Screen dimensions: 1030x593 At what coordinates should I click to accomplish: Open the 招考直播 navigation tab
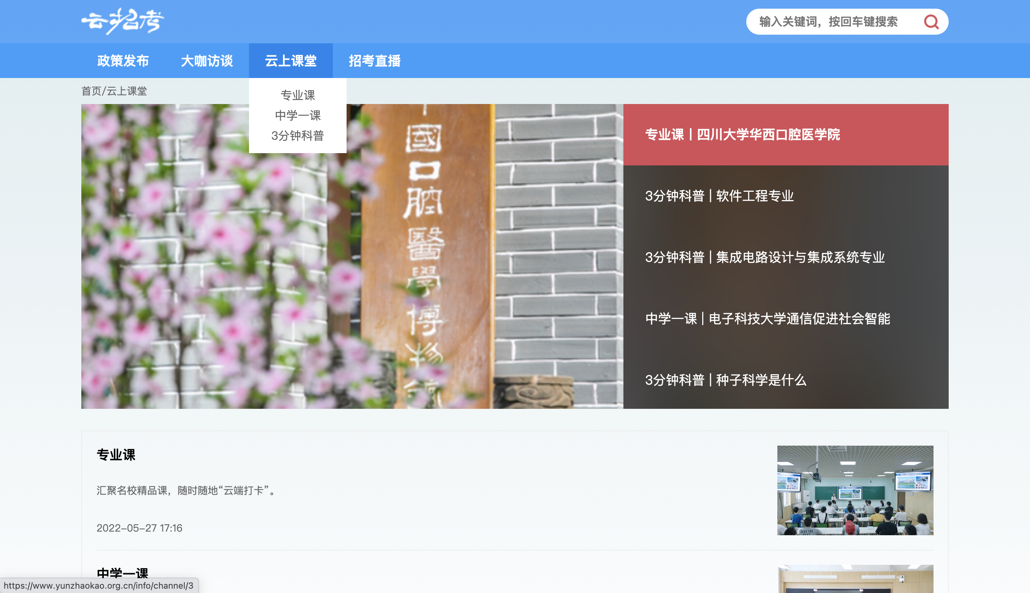coord(375,61)
